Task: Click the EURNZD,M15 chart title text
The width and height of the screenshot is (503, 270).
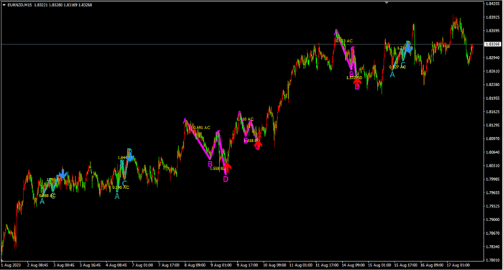Action: point(19,5)
